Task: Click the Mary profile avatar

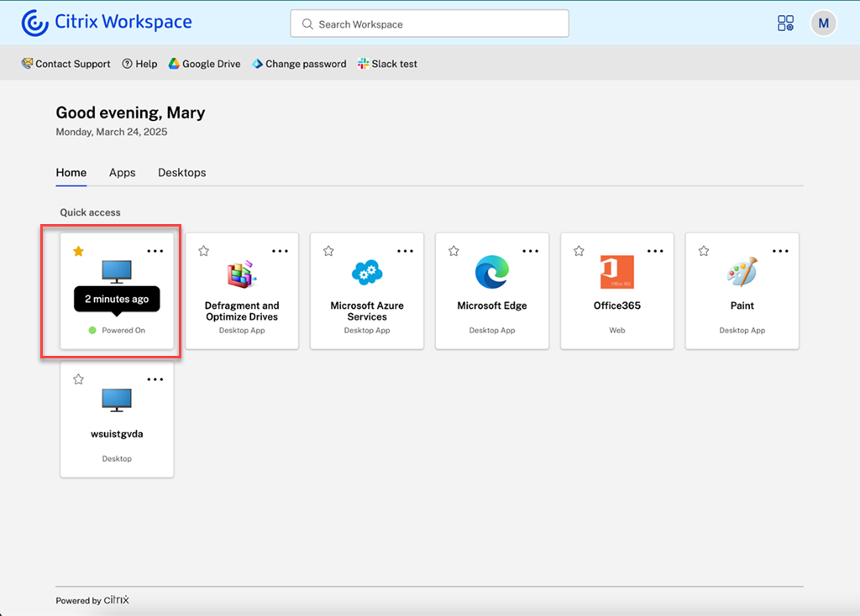Action: coord(823,23)
